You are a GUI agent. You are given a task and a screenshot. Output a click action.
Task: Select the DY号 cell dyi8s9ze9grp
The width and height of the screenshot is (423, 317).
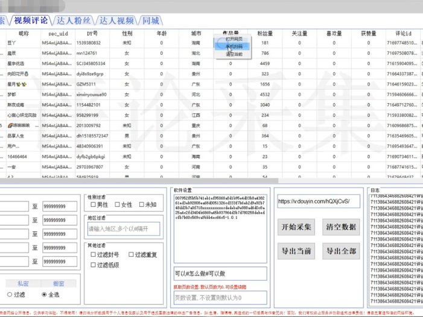pos(92,74)
